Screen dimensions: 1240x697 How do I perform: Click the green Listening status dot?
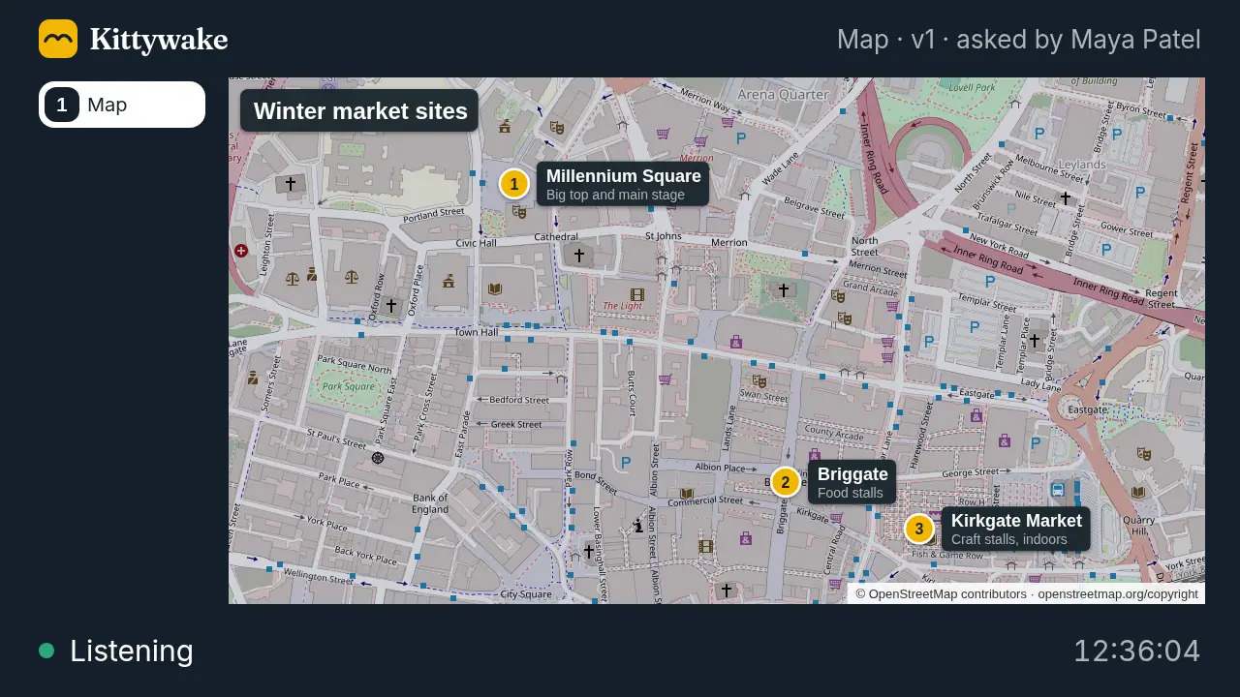pos(46,651)
